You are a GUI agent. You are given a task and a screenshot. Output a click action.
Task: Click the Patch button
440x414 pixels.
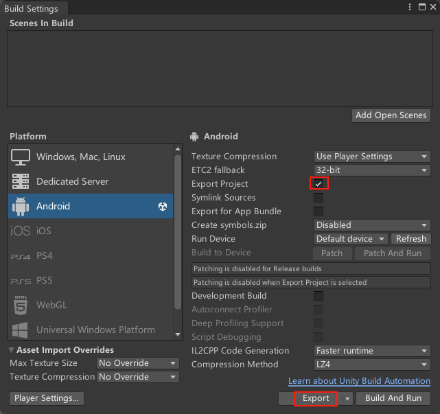point(332,253)
